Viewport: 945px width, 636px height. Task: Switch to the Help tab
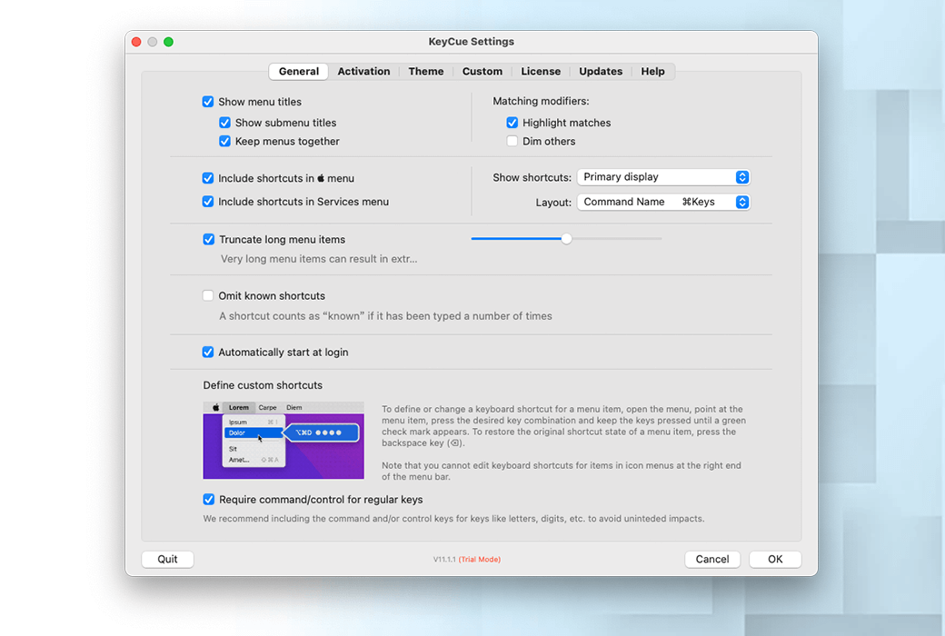click(x=652, y=71)
